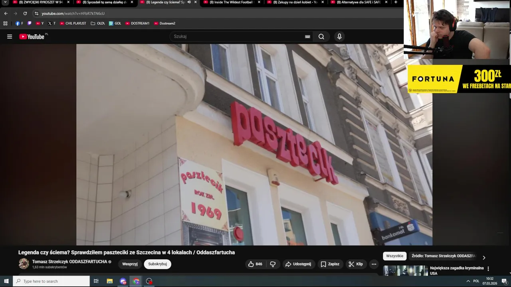Open Największa zagadka kryminalna USA thumbnail
This screenshot has height=287, width=511.
[405, 271]
